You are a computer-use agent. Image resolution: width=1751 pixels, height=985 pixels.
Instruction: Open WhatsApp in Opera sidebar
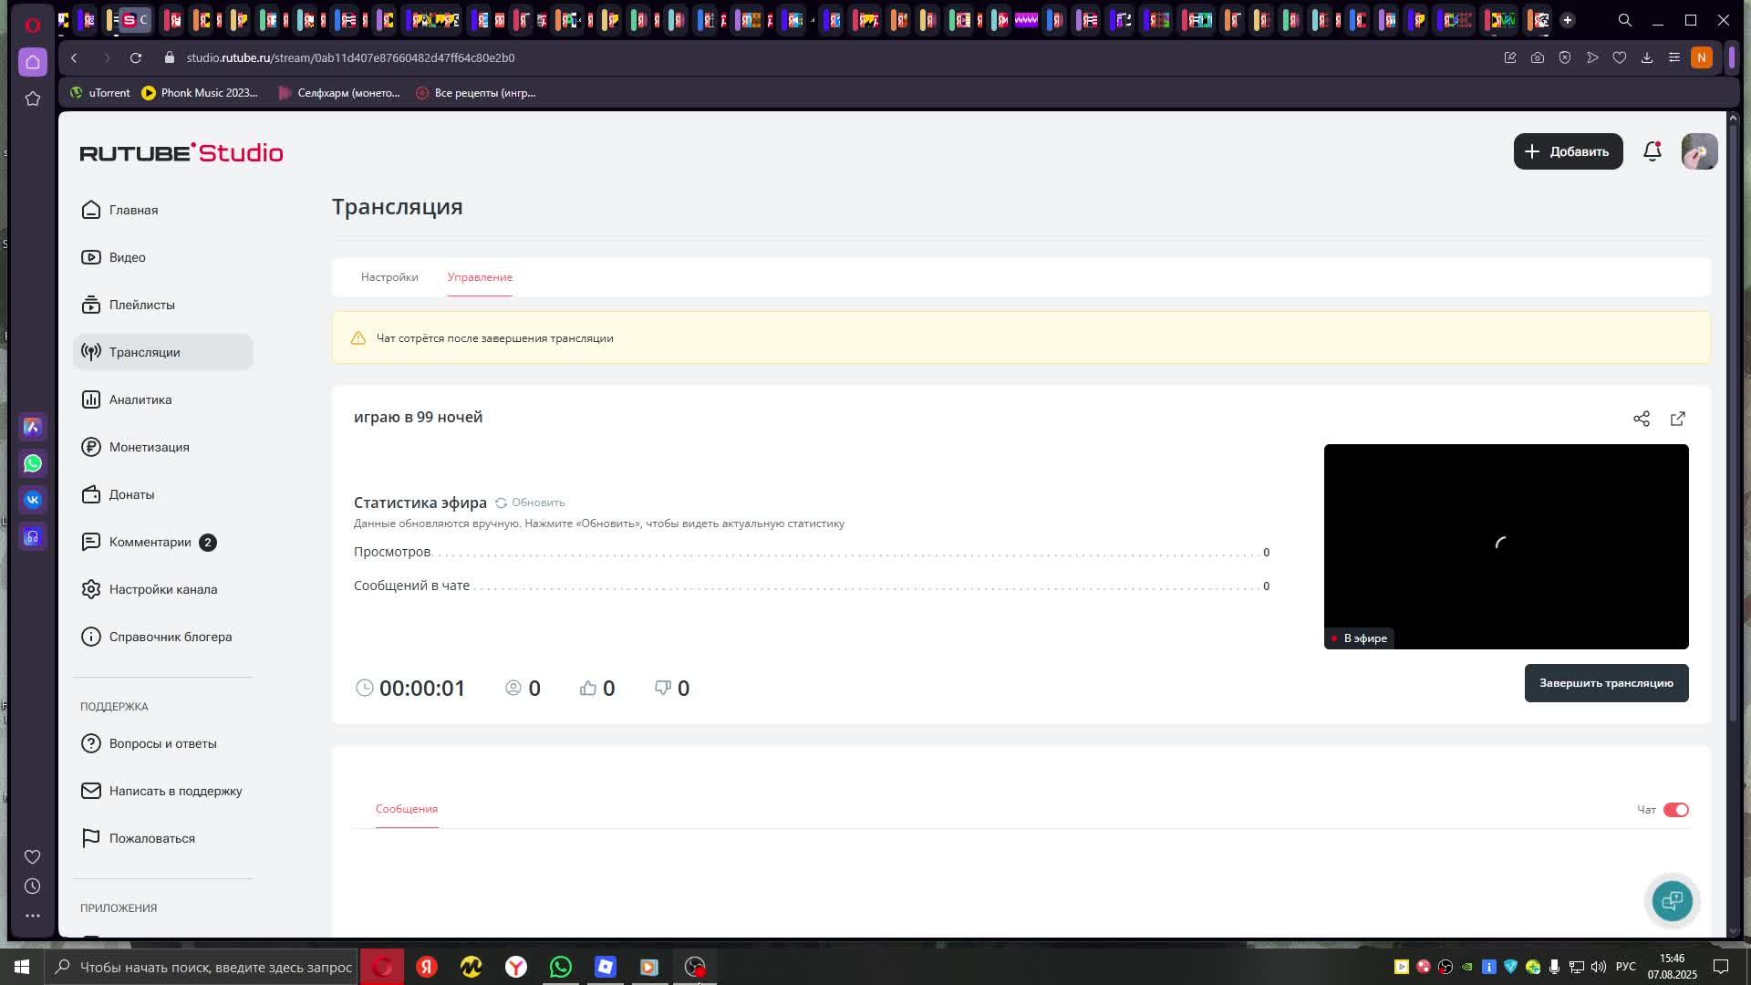pos(33,463)
